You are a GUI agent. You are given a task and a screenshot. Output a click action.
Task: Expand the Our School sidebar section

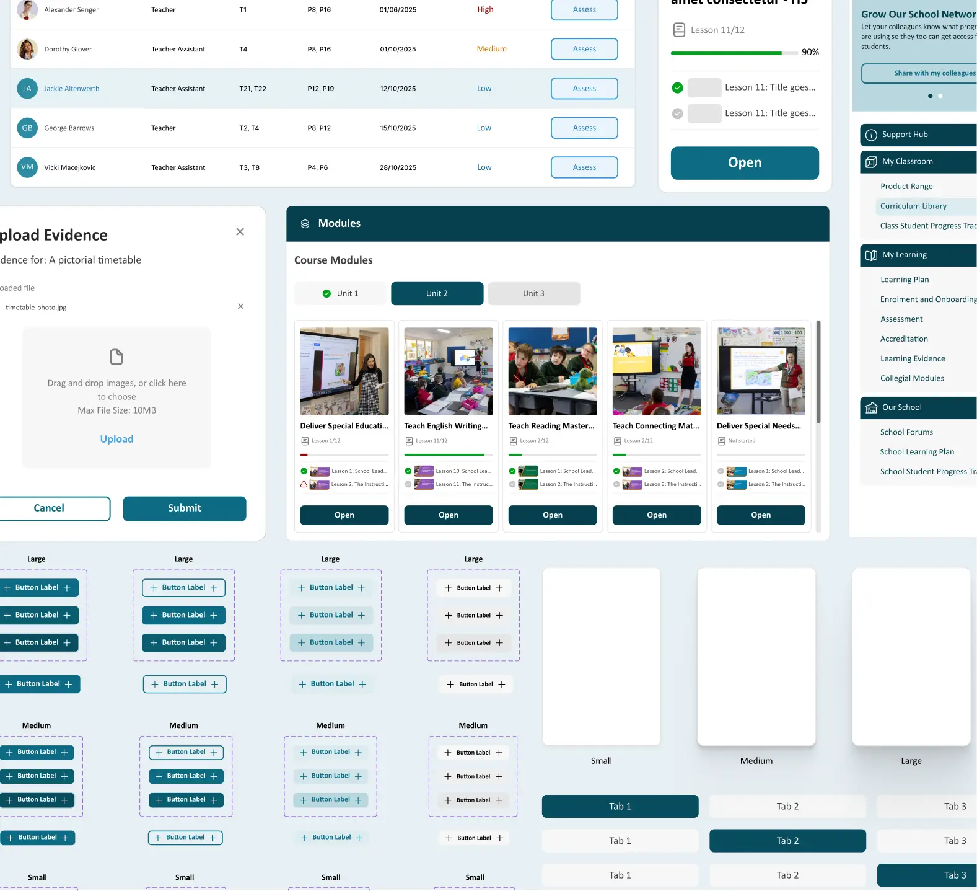[x=918, y=408]
